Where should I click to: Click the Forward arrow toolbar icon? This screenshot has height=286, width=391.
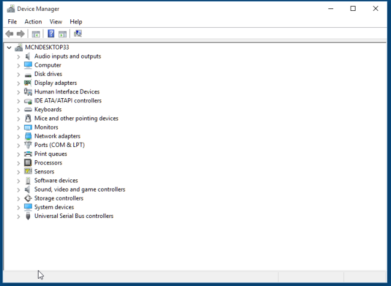click(x=20, y=34)
